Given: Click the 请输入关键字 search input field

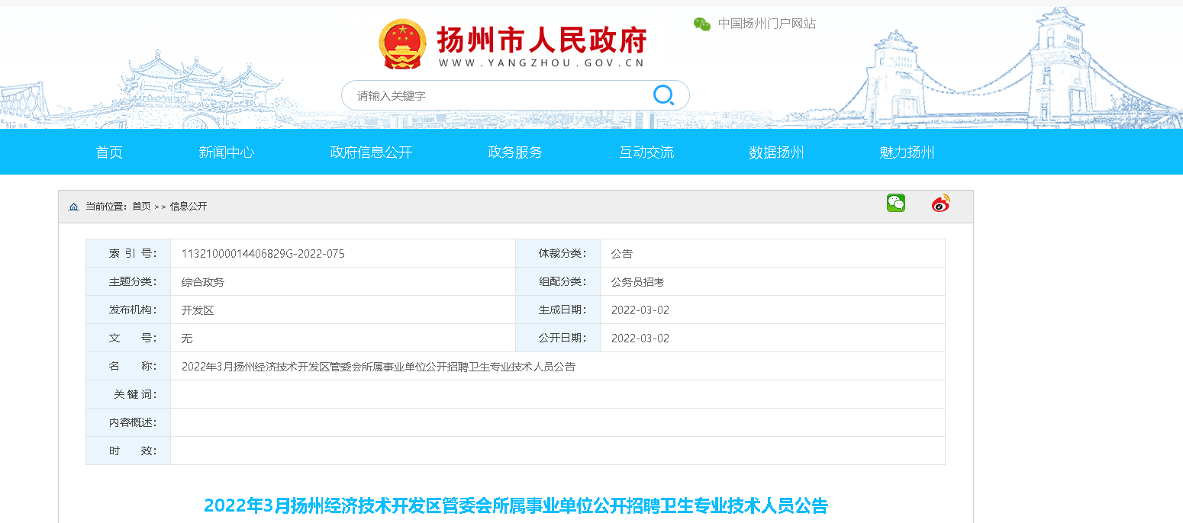Looking at the screenshot, I should tap(496, 95).
